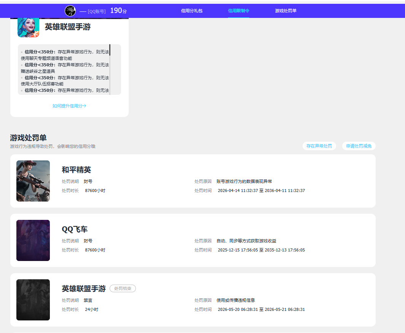Click the 87600小时 duration on 和平精英 card
The image size is (405, 333).
pos(95,191)
